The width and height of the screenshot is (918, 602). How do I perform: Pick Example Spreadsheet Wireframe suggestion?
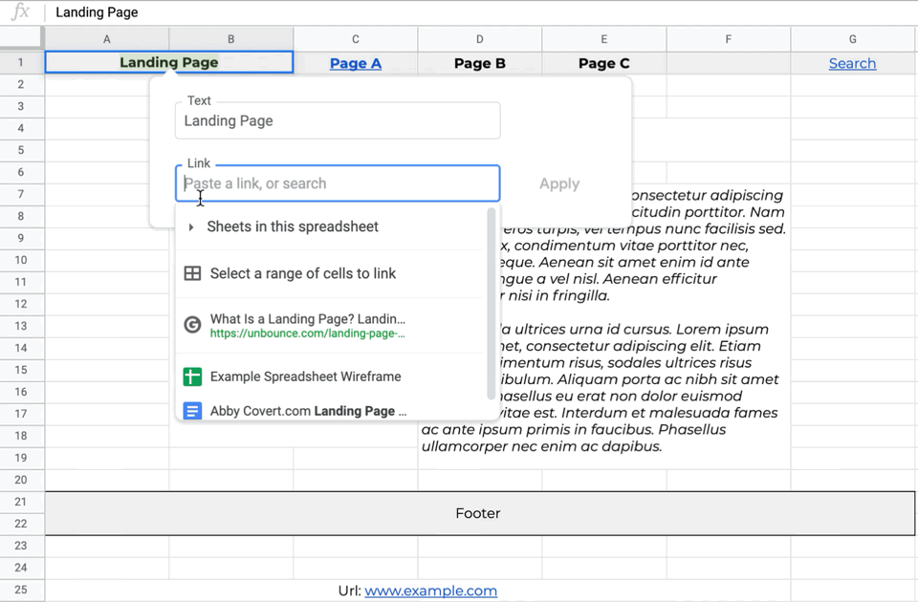tap(330, 376)
